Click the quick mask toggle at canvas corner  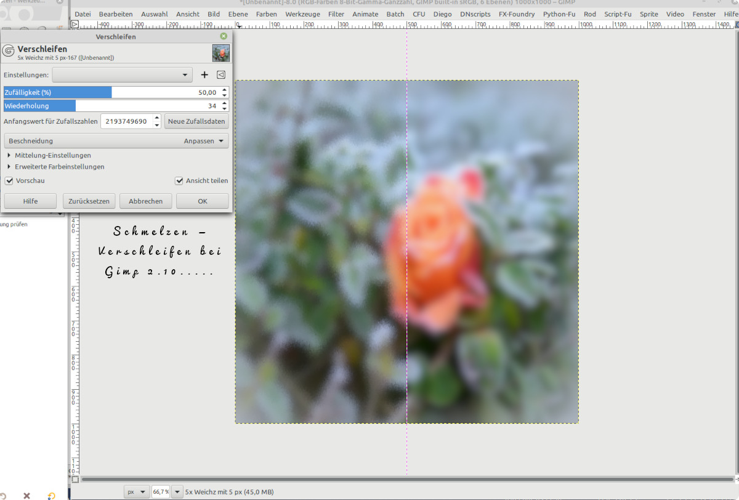click(x=75, y=479)
